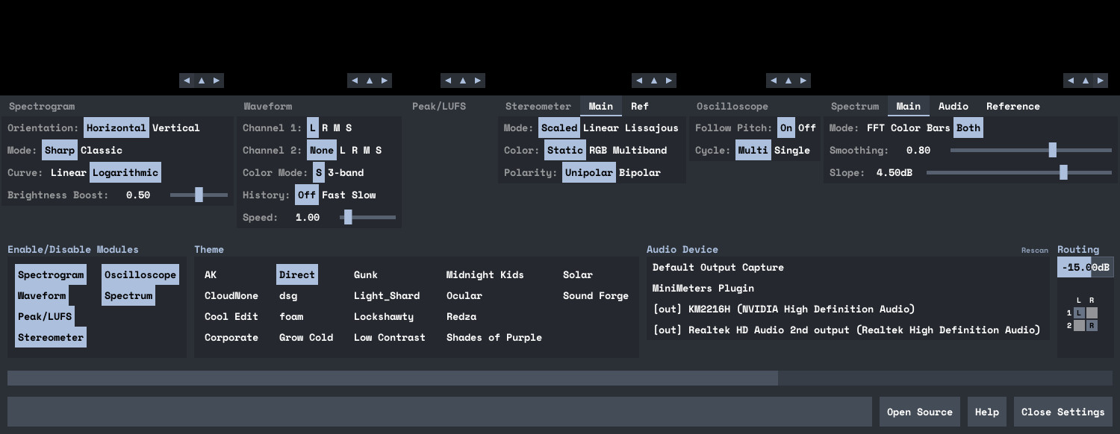Rescan audio devices
1120x434 pixels.
(x=1035, y=251)
